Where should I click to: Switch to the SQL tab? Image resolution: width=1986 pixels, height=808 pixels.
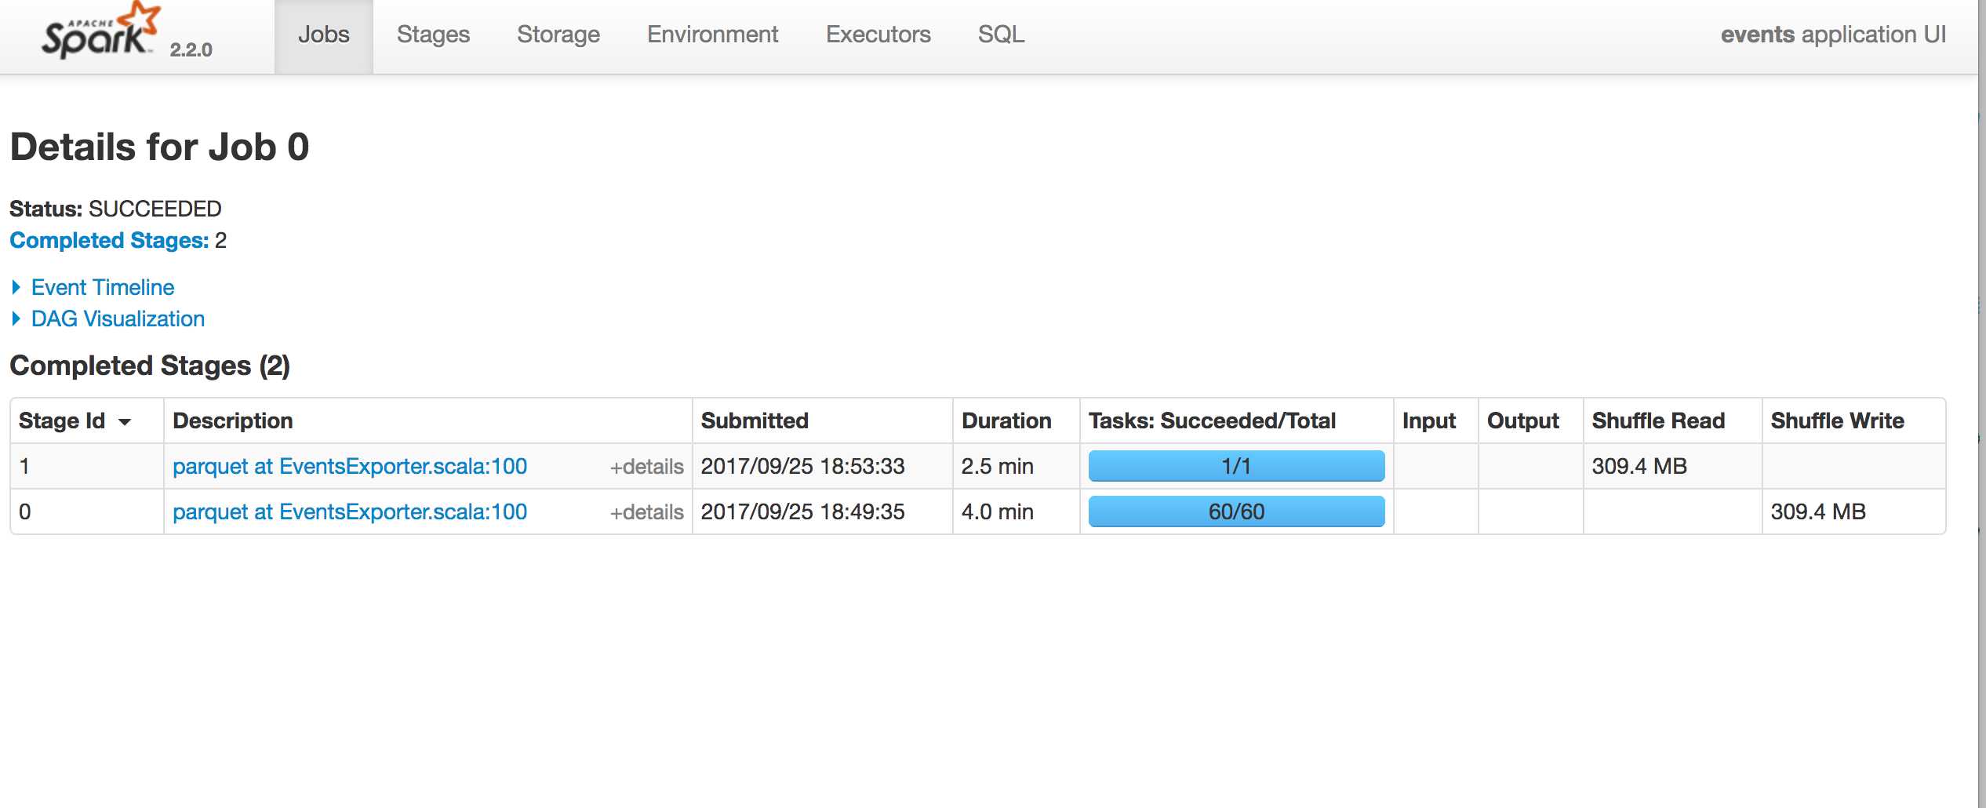(1002, 35)
